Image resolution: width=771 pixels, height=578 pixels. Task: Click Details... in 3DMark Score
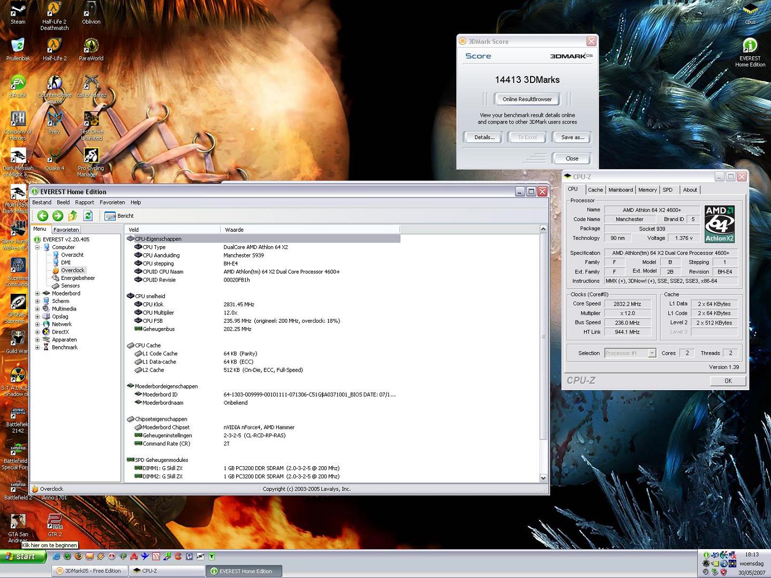tap(484, 138)
